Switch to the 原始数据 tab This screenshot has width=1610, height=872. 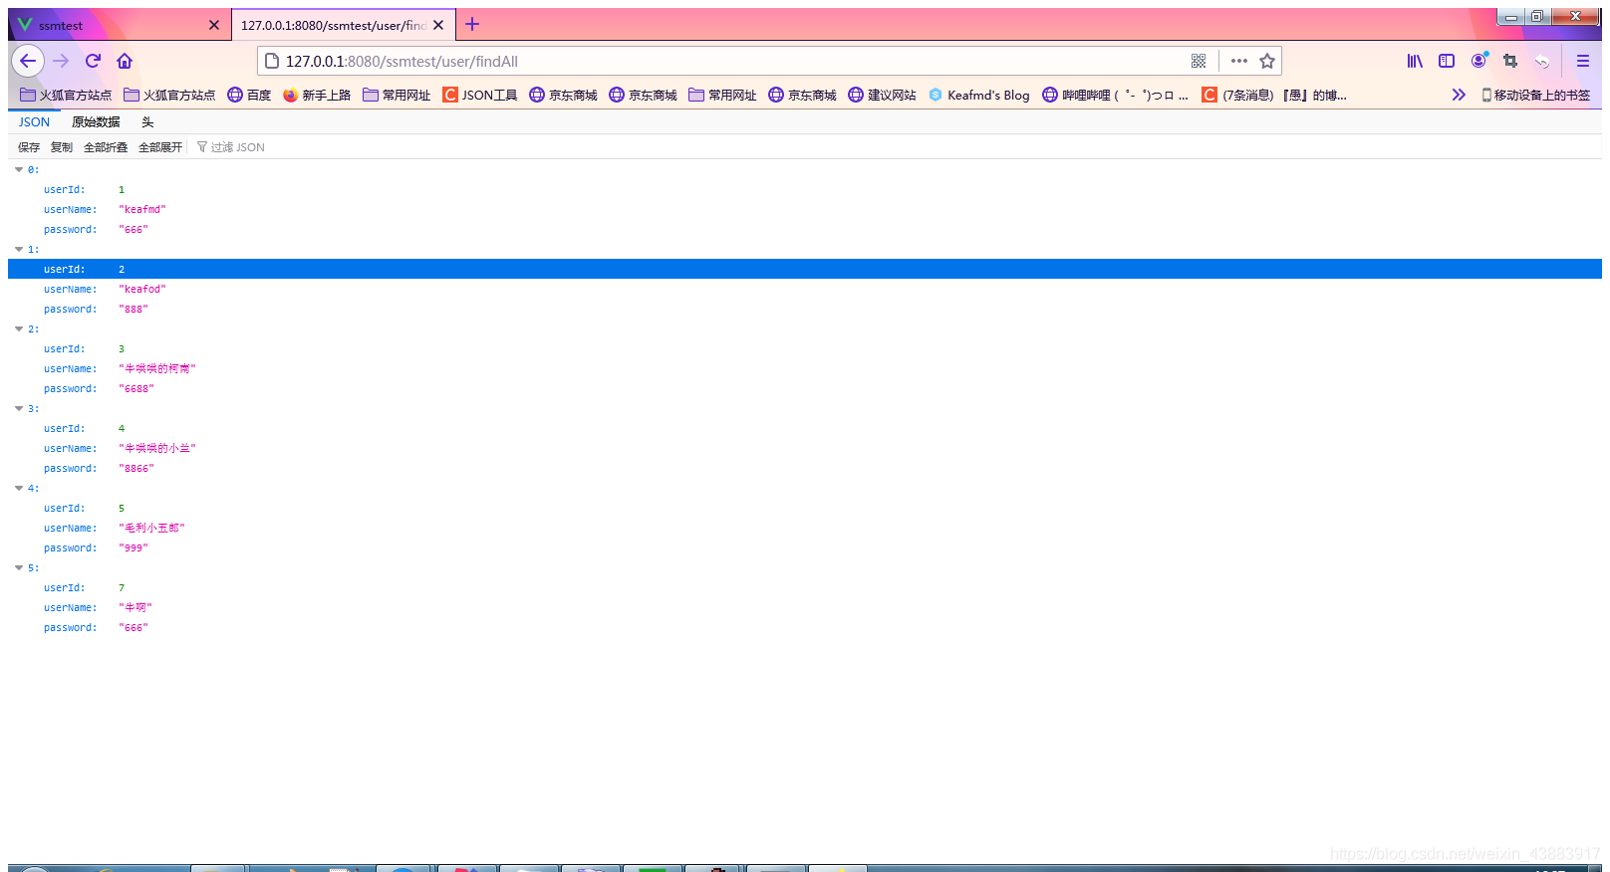tap(96, 121)
